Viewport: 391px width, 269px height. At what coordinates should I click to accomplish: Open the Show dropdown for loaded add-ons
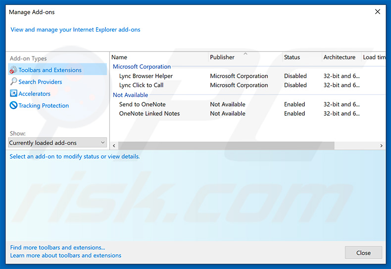click(x=57, y=143)
